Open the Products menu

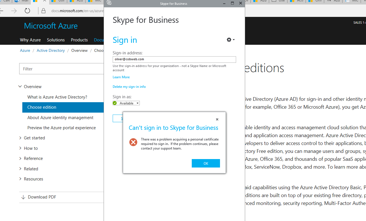(79, 40)
